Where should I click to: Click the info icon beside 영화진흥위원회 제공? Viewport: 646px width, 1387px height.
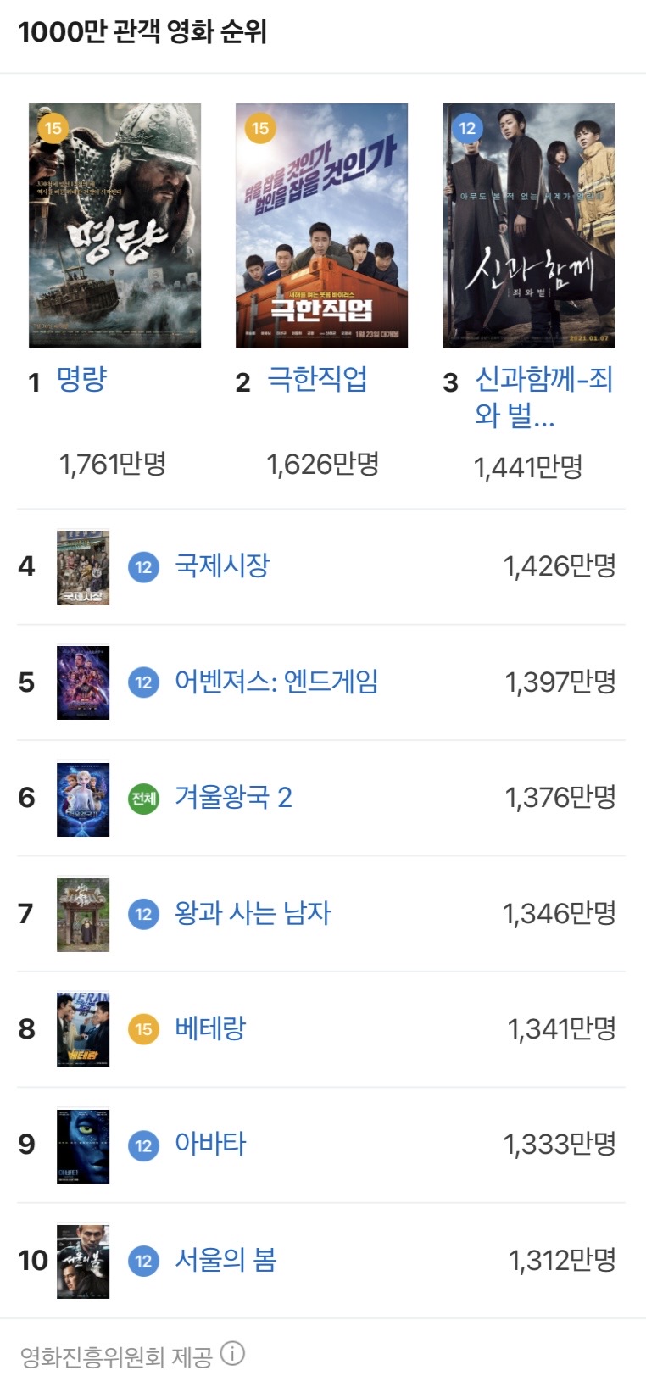(x=232, y=1354)
